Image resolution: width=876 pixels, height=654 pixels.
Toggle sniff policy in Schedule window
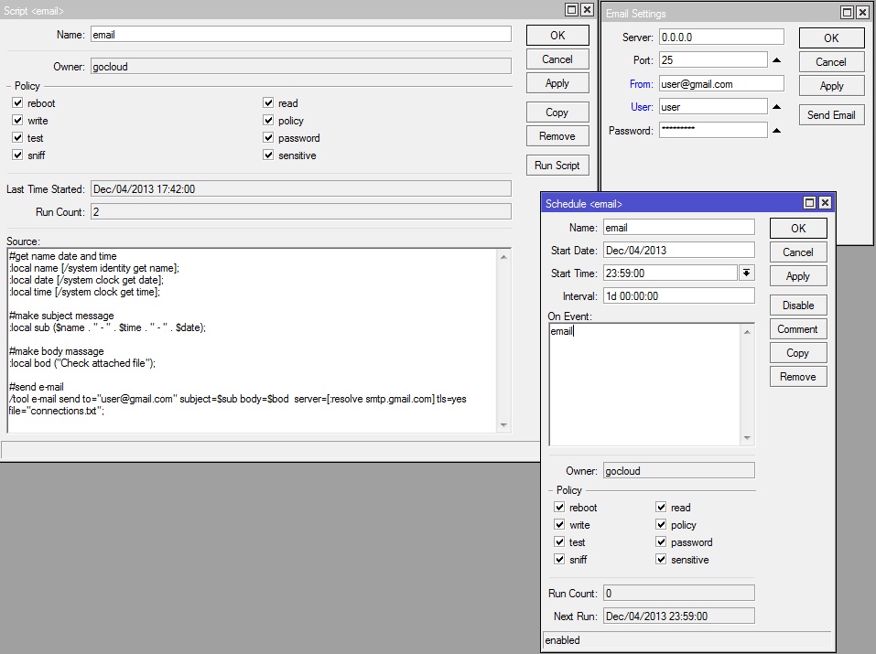tap(559, 560)
